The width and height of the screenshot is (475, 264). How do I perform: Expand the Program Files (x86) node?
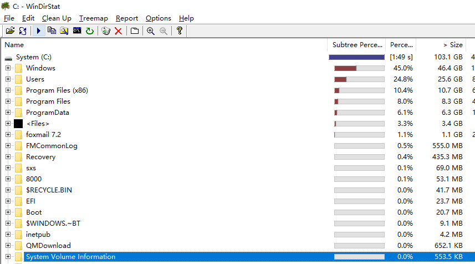tap(8, 90)
